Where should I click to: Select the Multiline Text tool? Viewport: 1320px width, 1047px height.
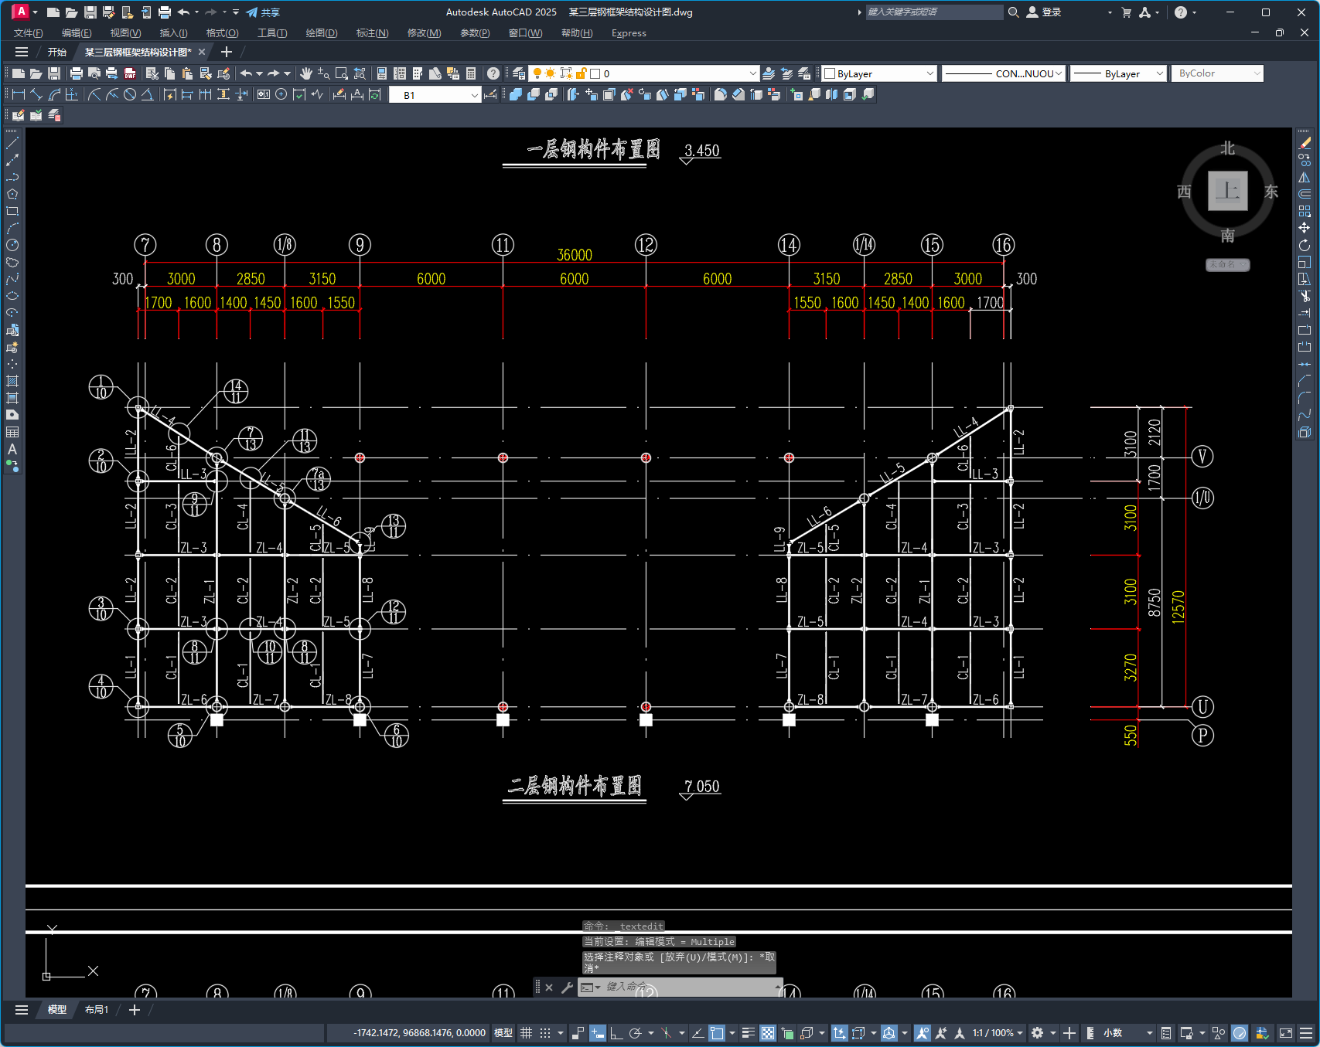pos(12,449)
